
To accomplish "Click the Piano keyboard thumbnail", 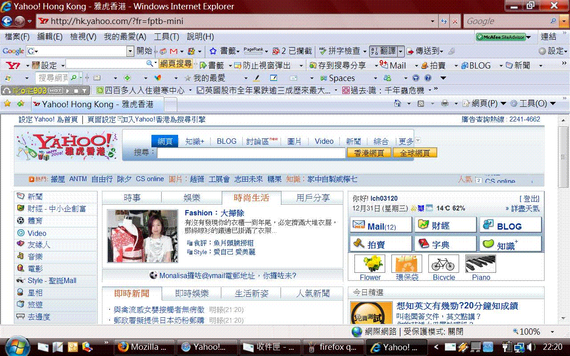I will (x=480, y=263).
